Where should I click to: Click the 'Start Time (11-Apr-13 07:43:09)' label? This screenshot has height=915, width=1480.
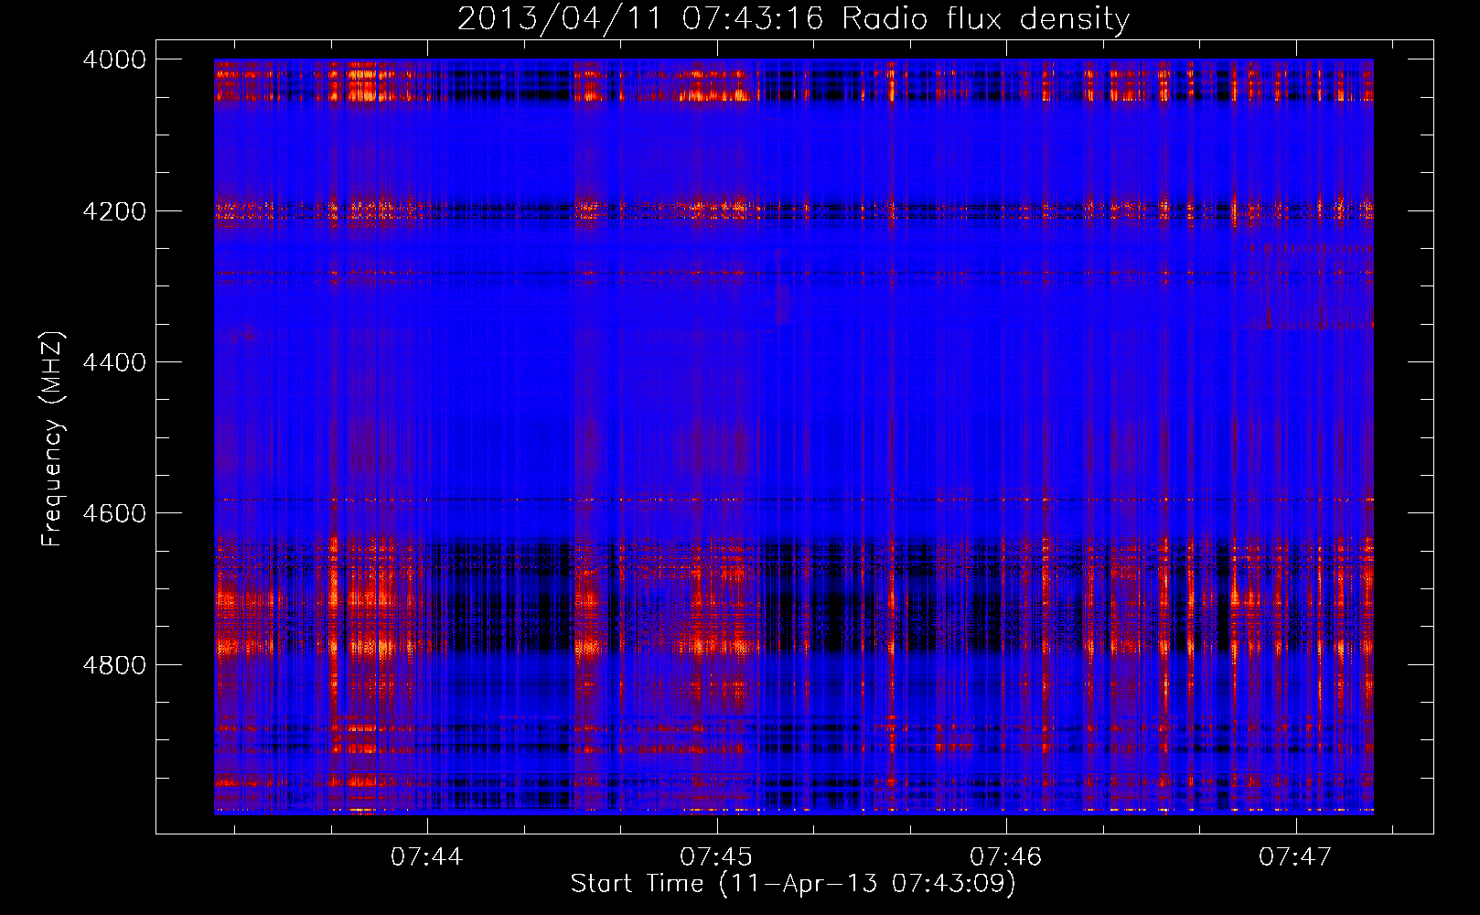tap(793, 884)
